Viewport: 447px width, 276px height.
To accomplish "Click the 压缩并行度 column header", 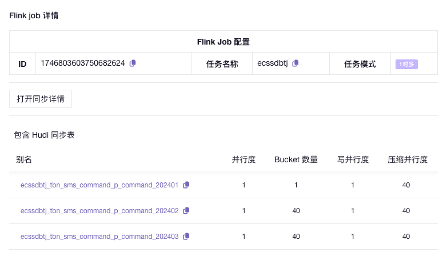I will tap(408, 160).
